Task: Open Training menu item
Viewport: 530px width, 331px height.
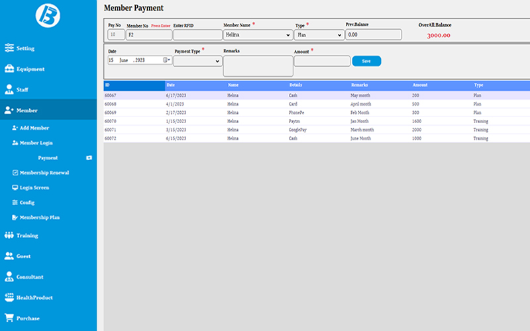Action: pos(48,236)
